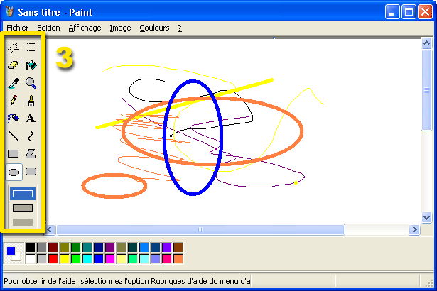
Task: Choose the Fill with color bucket tool
Action: 31,65
